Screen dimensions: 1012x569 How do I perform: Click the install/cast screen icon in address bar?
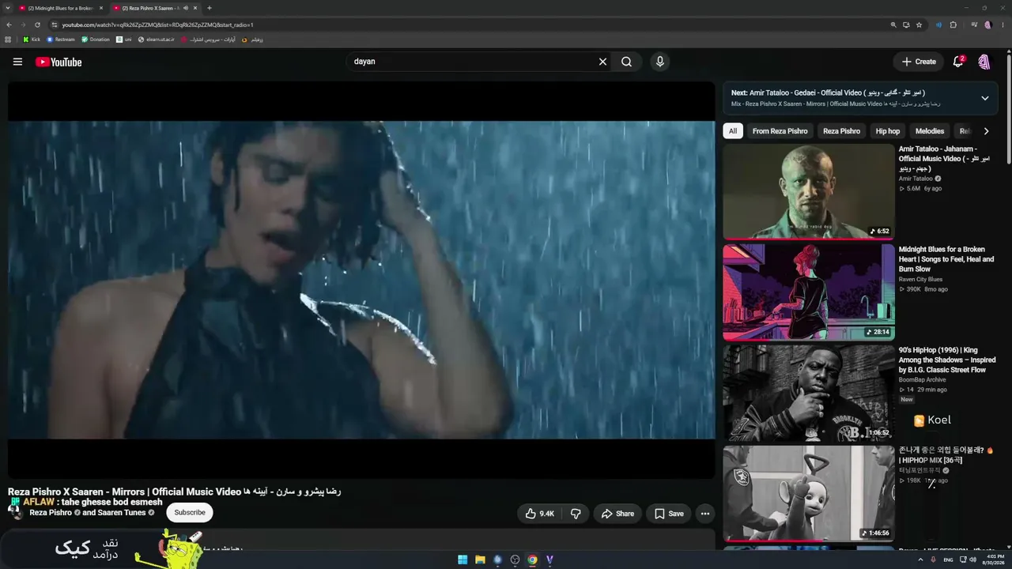(x=906, y=24)
